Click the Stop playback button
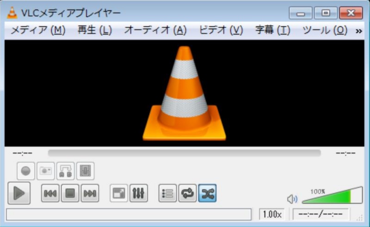This screenshot has width=370, height=227. click(x=70, y=193)
